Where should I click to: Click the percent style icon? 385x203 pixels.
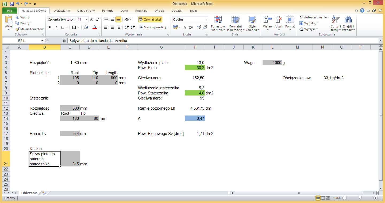184,27
